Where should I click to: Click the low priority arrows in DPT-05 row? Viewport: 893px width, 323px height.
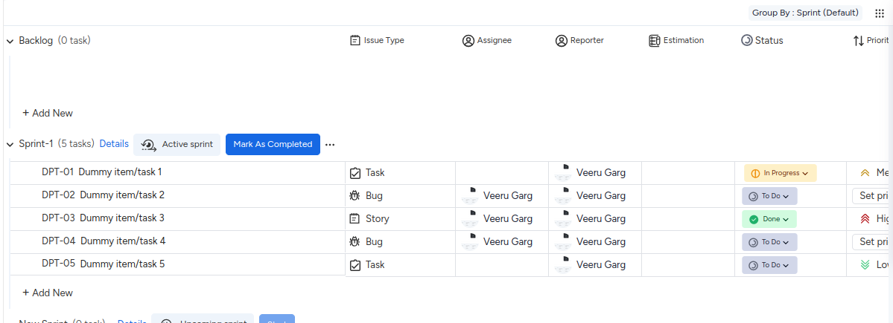[x=865, y=265]
